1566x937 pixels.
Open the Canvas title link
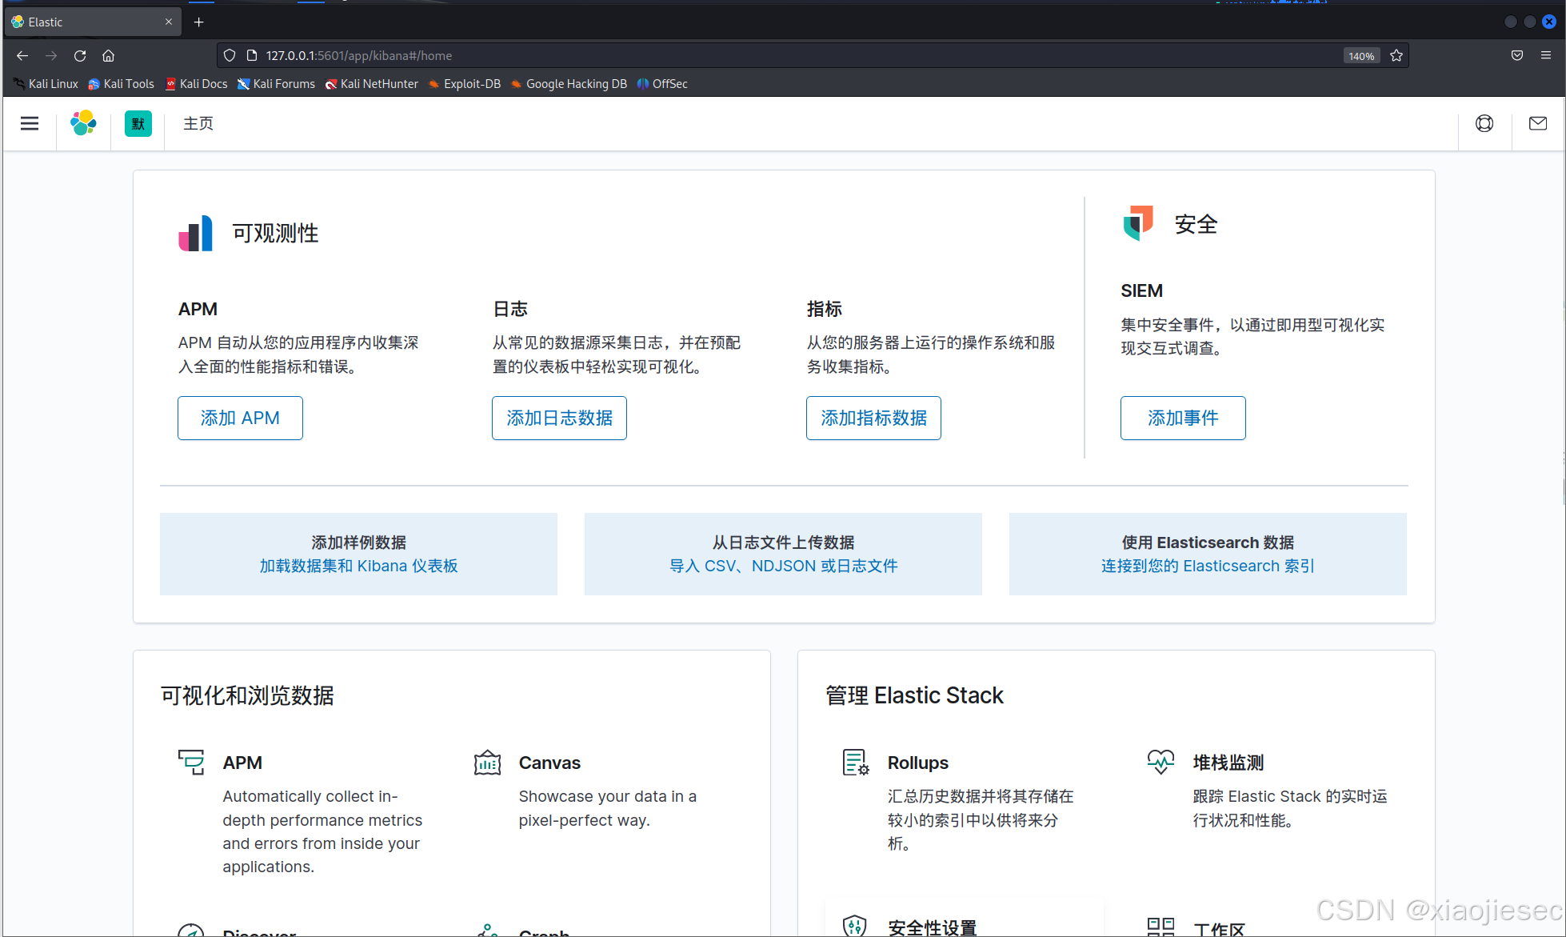(549, 763)
